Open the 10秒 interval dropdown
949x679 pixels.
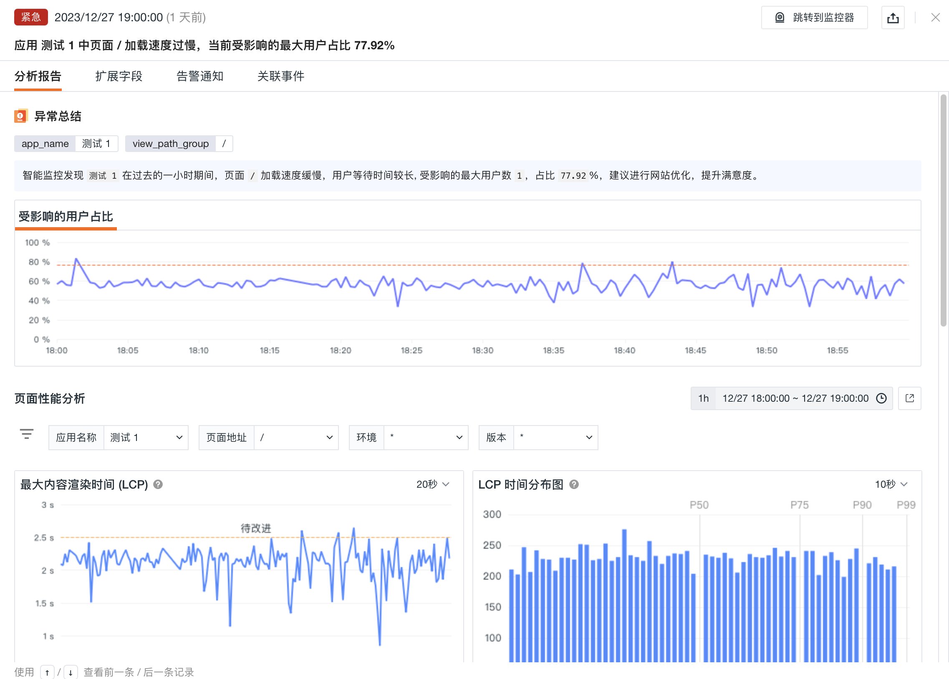[891, 484]
